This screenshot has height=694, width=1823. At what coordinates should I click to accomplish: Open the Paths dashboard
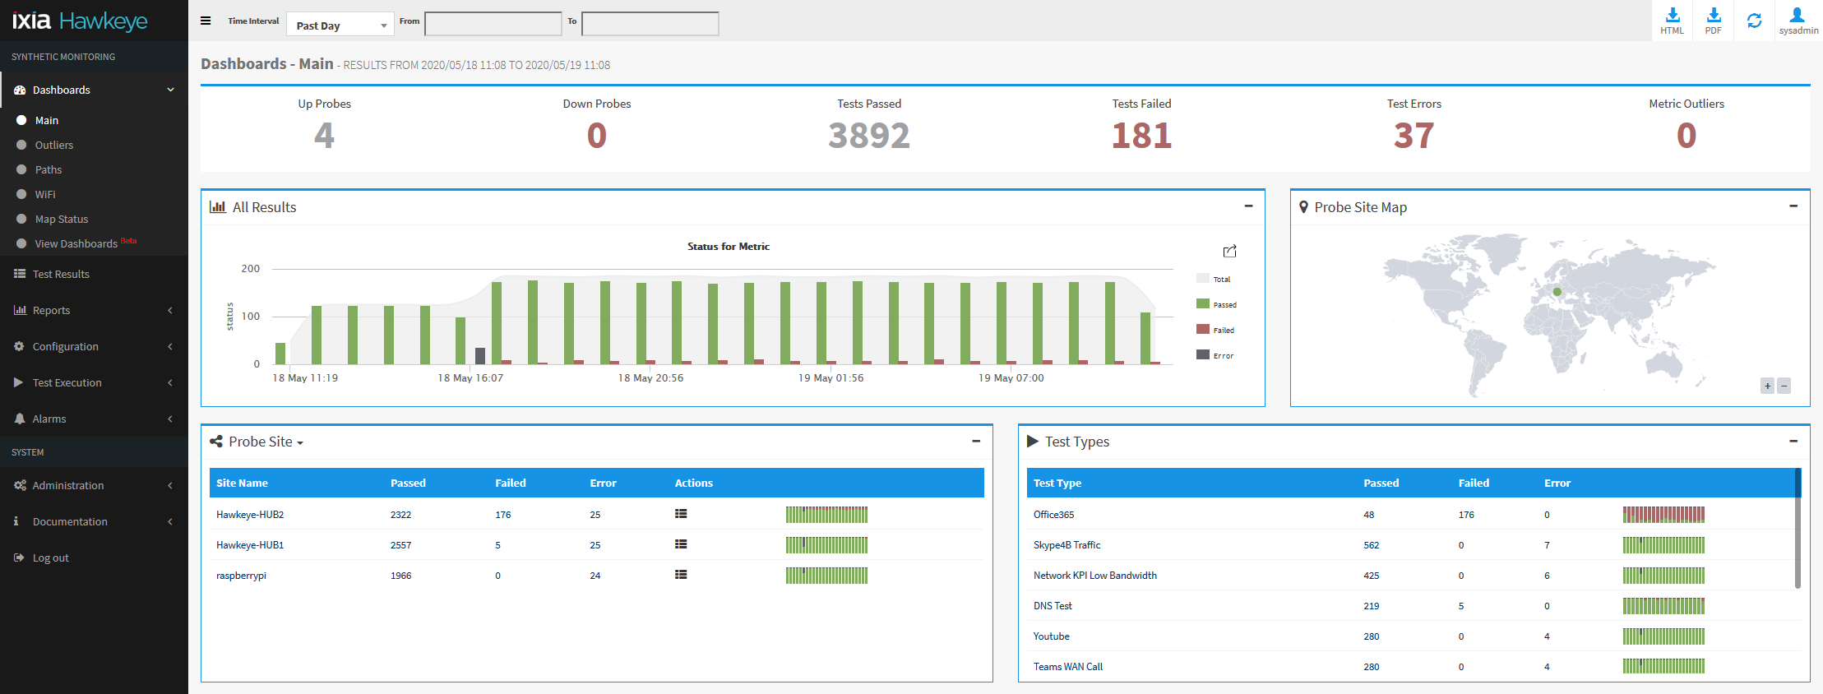click(49, 169)
